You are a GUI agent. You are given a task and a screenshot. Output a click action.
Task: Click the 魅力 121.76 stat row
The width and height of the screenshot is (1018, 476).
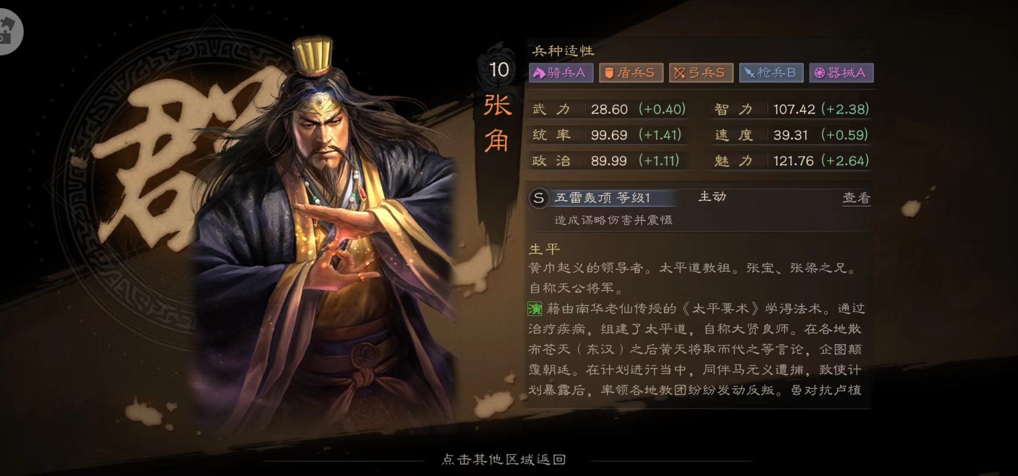pos(791,161)
